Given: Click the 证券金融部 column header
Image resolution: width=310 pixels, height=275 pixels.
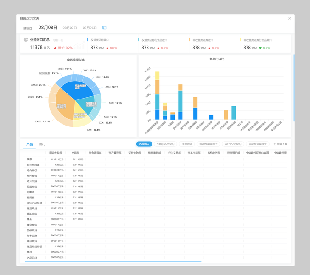Looking at the screenshot, I should [x=135, y=153].
